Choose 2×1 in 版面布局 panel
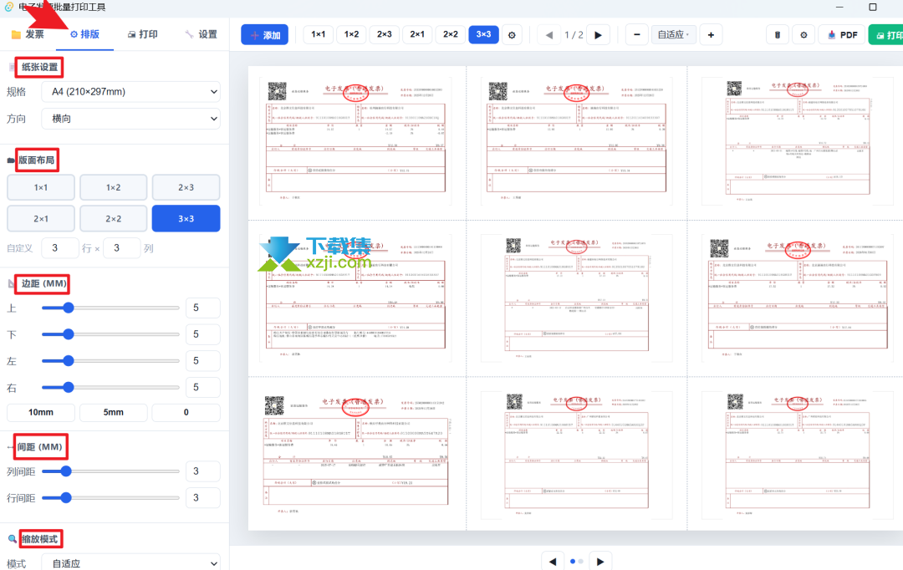The height and width of the screenshot is (570, 903). coord(41,219)
